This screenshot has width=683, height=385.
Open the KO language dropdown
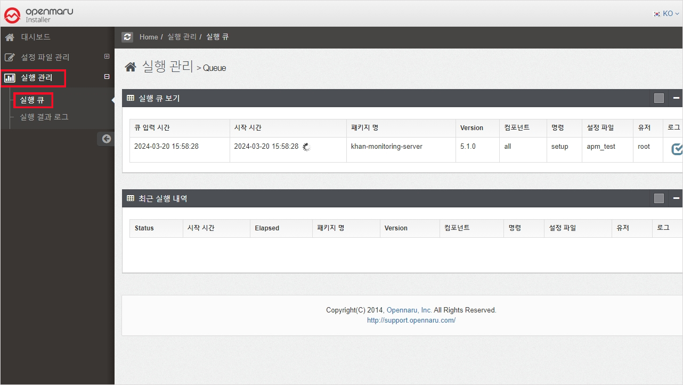point(666,14)
